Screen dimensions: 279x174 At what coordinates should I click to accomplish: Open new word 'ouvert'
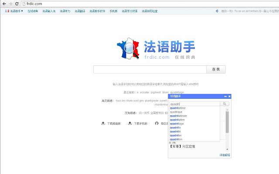[163, 100]
